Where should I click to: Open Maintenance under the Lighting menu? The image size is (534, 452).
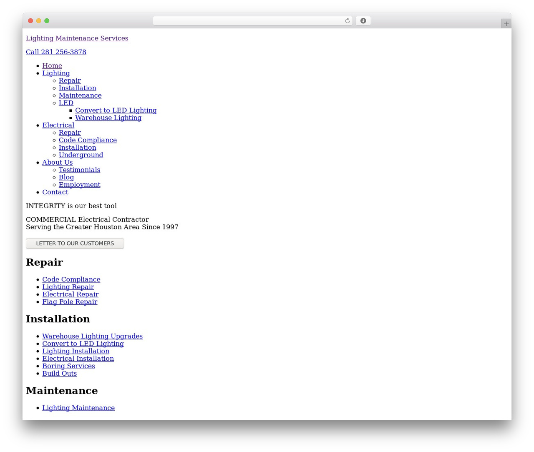(x=80, y=95)
